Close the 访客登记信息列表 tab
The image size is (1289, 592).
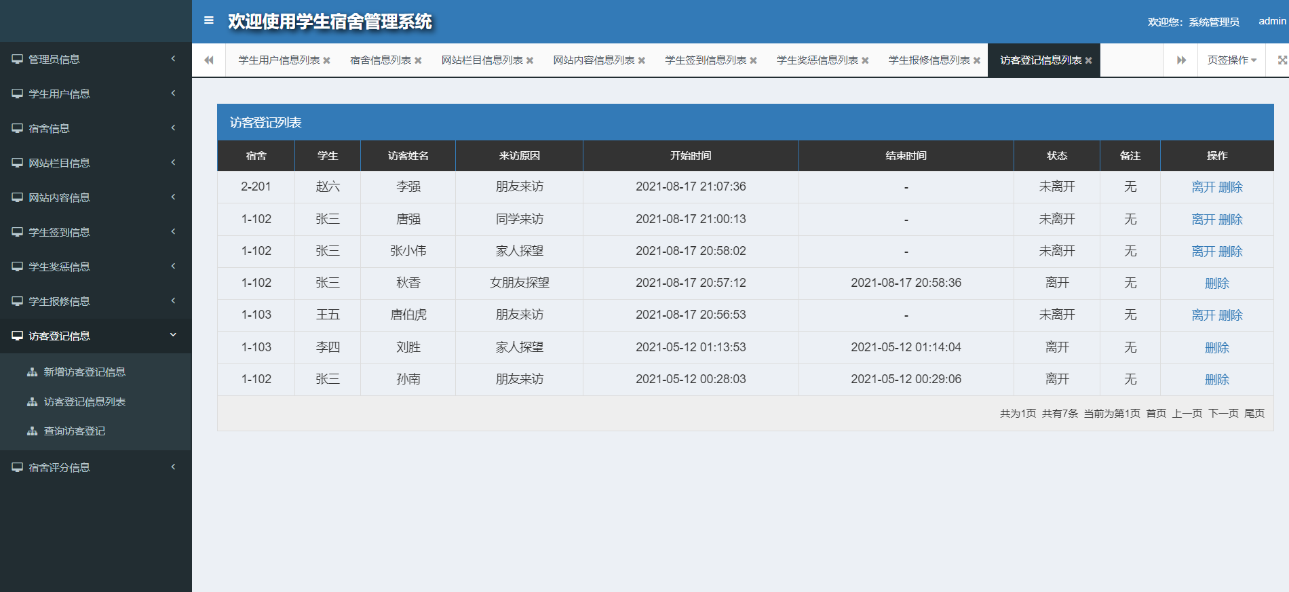1088,60
